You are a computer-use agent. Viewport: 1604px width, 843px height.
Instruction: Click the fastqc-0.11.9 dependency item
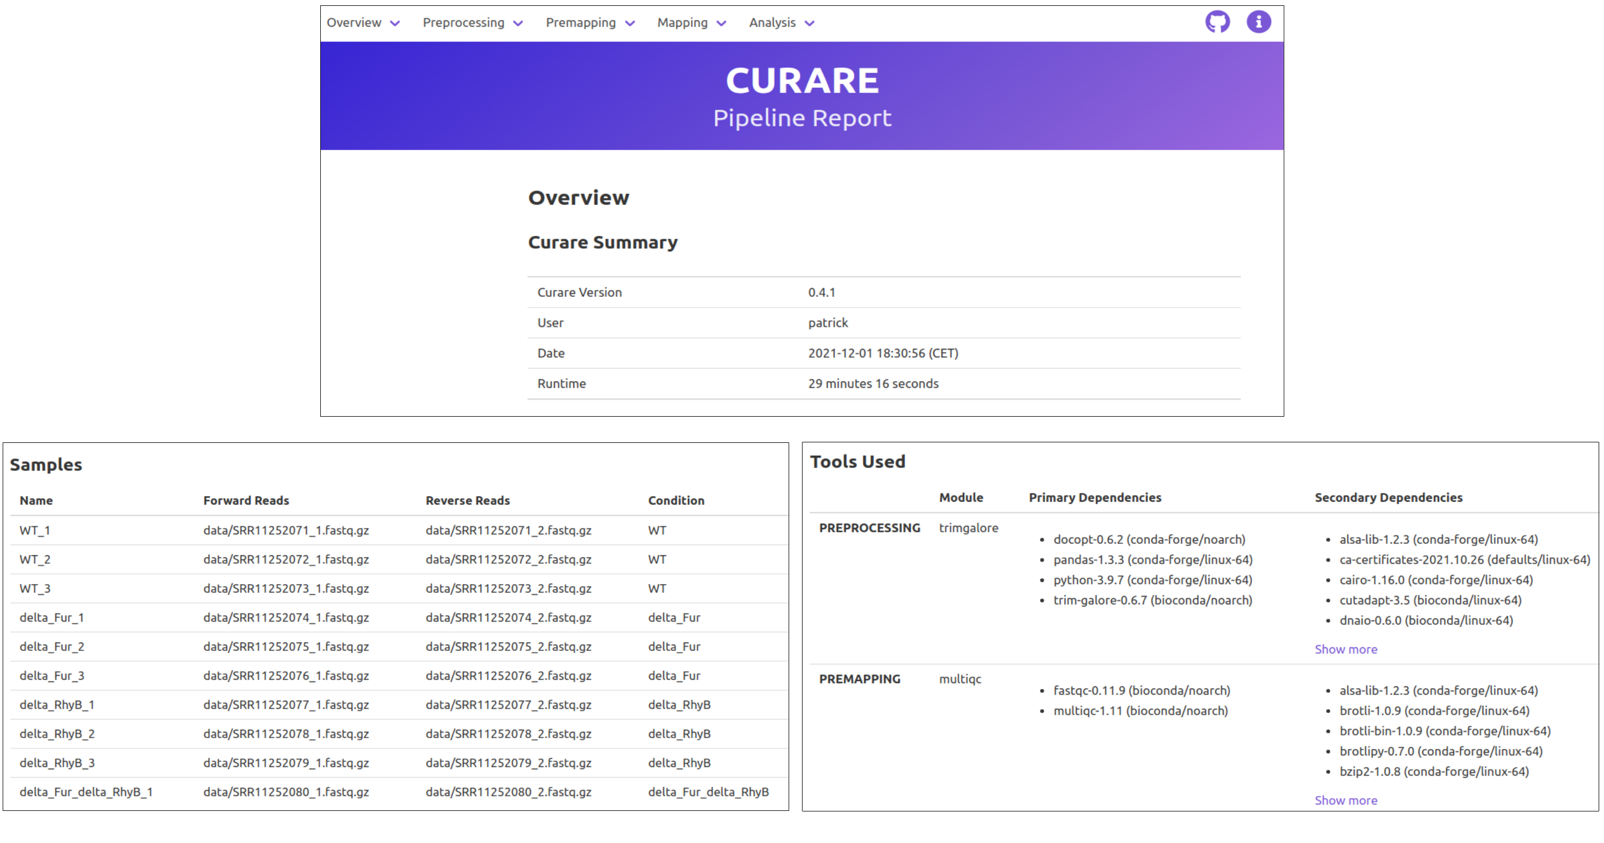point(1142,691)
